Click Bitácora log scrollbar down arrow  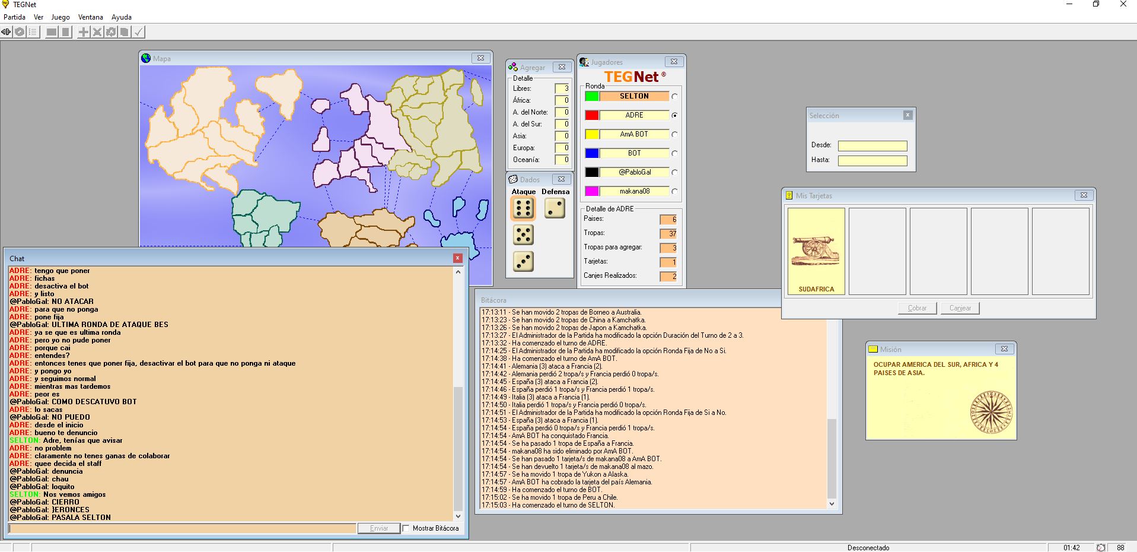click(832, 504)
